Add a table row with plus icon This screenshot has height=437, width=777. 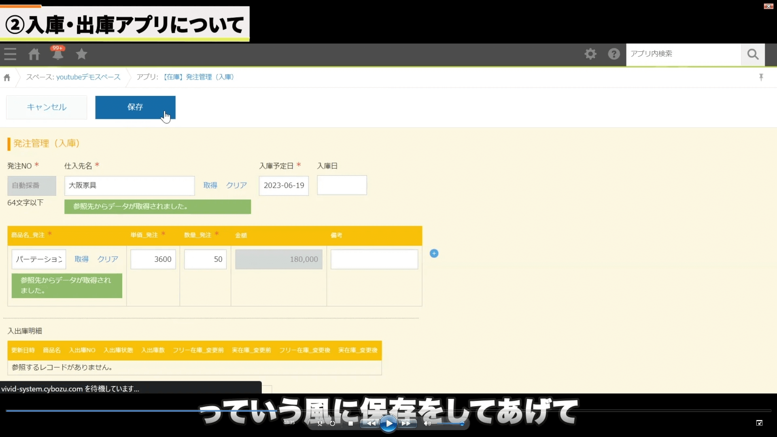point(434,254)
